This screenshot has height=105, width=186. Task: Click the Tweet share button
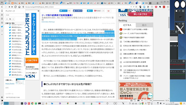coord(63,11)
